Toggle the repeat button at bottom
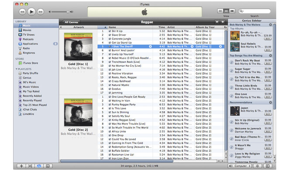 tap(39, 166)
